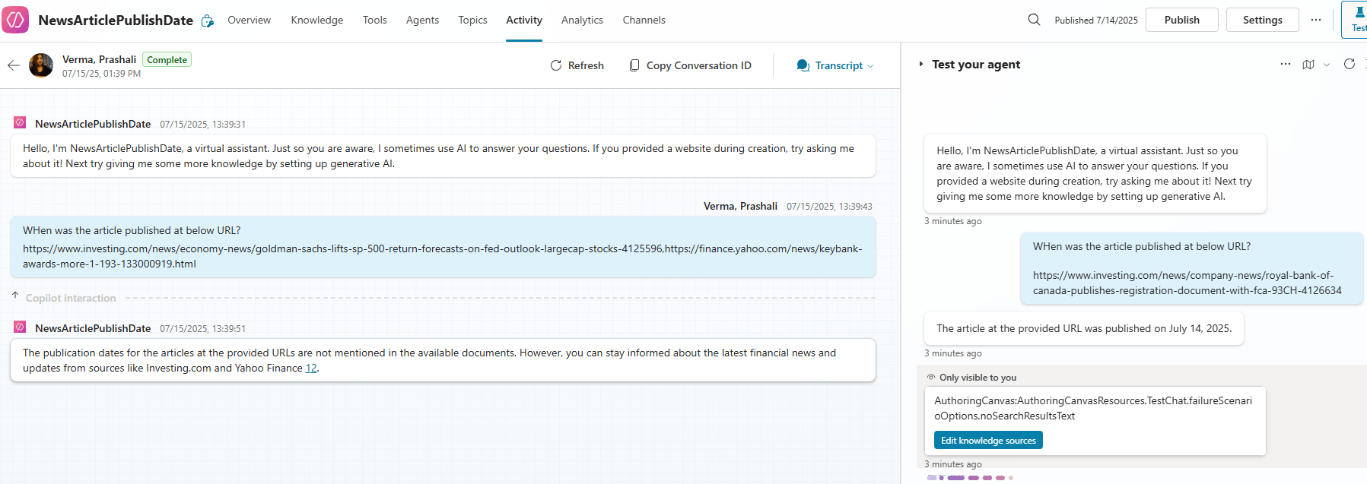Click the Transcript label
Viewport: 1367px width, 484px height.
pyautogui.click(x=839, y=65)
